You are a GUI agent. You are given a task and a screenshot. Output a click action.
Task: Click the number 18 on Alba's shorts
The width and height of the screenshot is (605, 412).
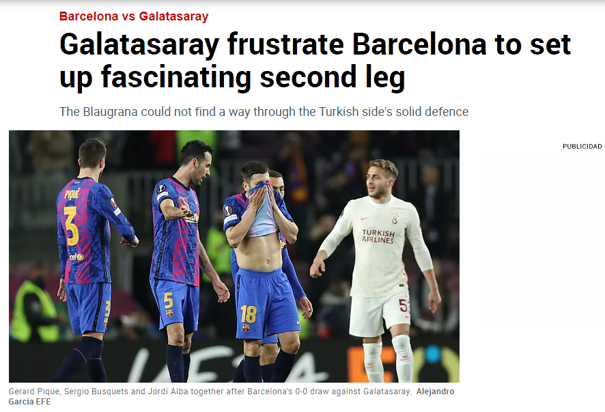coord(248,314)
